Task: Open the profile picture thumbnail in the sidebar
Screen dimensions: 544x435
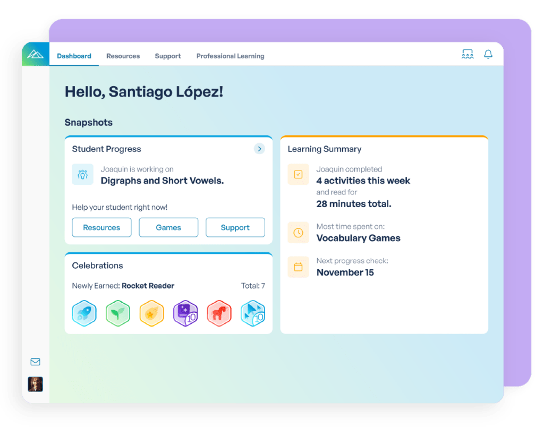Action: point(35,384)
